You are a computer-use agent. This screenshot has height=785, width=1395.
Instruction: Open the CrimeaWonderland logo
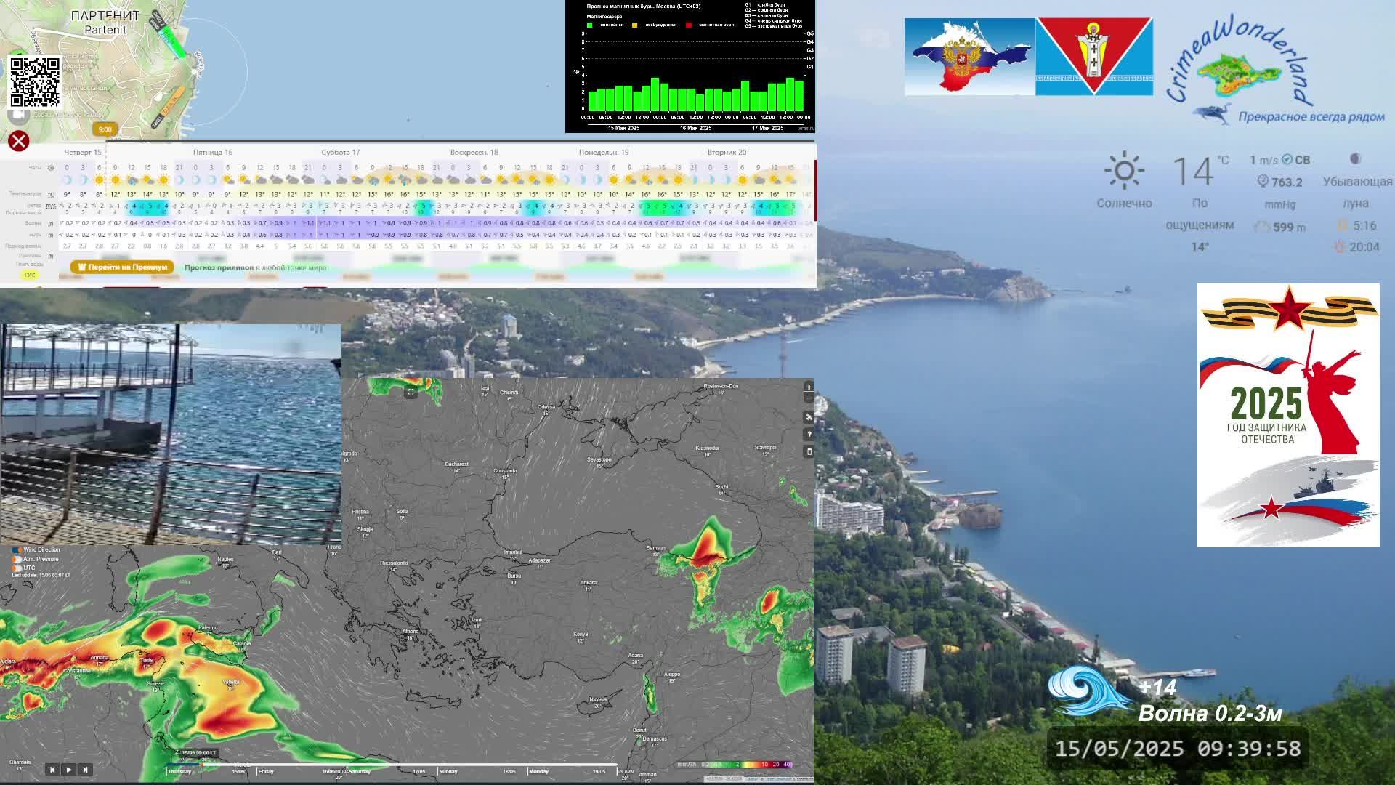[x=1275, y=70]
